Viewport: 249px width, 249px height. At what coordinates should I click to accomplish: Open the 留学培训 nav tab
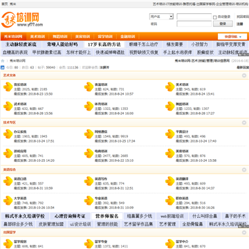pyautogui.click(x=105, y=37)
